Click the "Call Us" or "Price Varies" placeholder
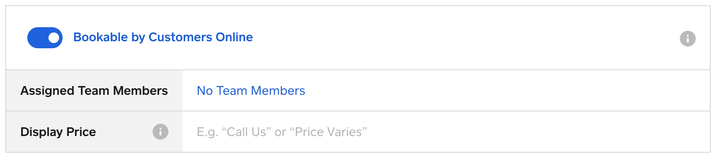 point(282,132)
